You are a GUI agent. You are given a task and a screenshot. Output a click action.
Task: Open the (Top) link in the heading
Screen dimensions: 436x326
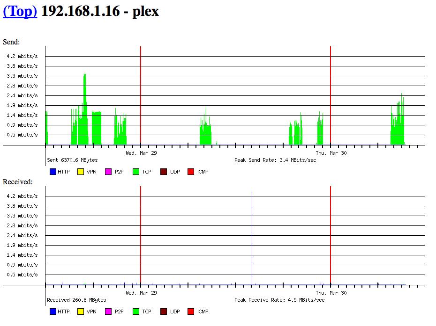[x=20, y=11]
